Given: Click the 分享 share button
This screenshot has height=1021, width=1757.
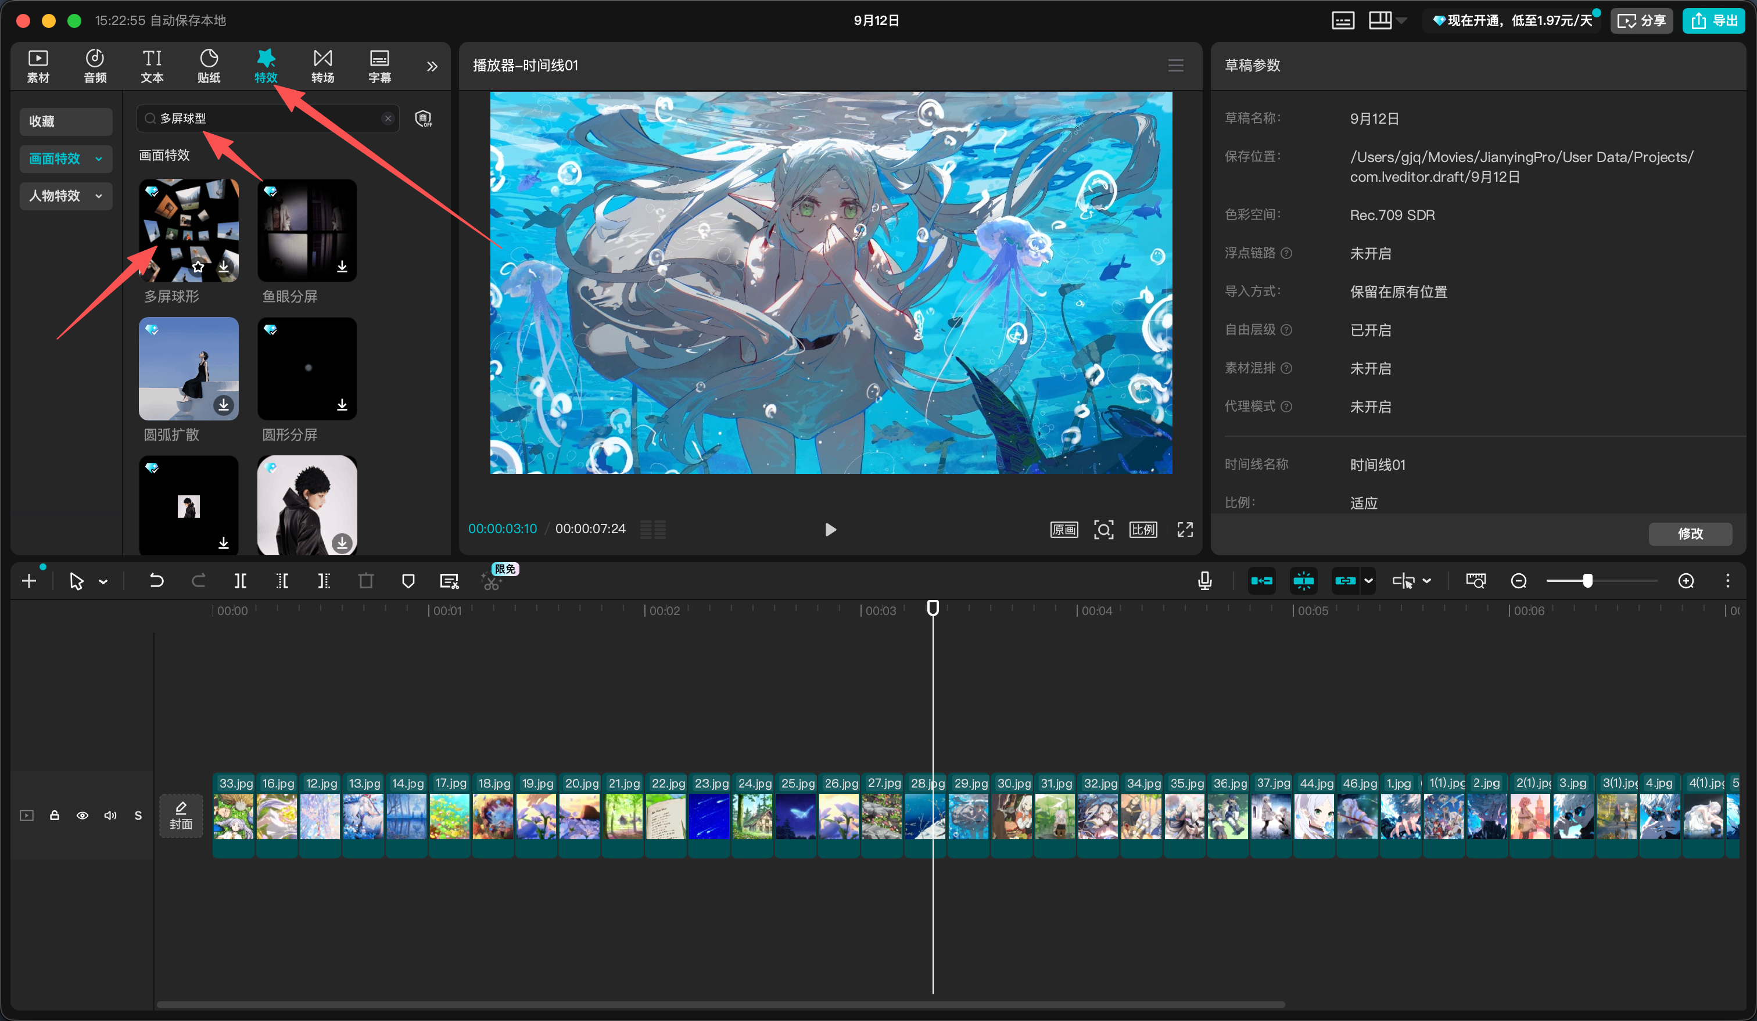Looking at the screenshot, I should 1642,21.
